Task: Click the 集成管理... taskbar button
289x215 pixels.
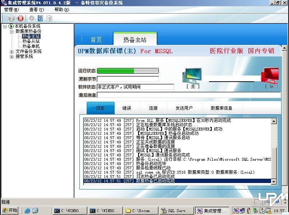Action: [x=212, y=211]
